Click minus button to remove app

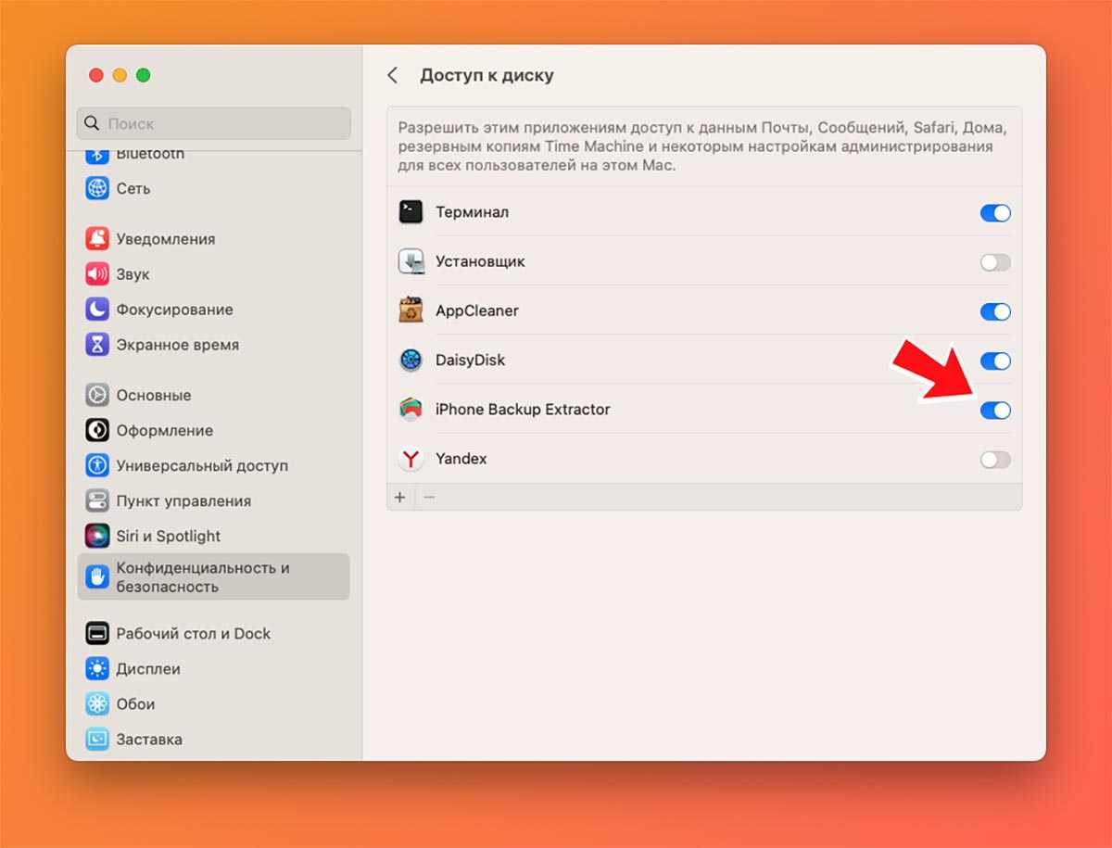pyautogui.click(x=428, y=497)
